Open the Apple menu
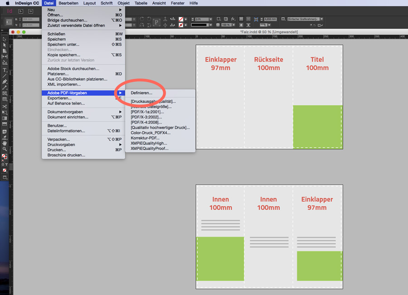Screen dimensions: 408x295 tap(8, 3)
